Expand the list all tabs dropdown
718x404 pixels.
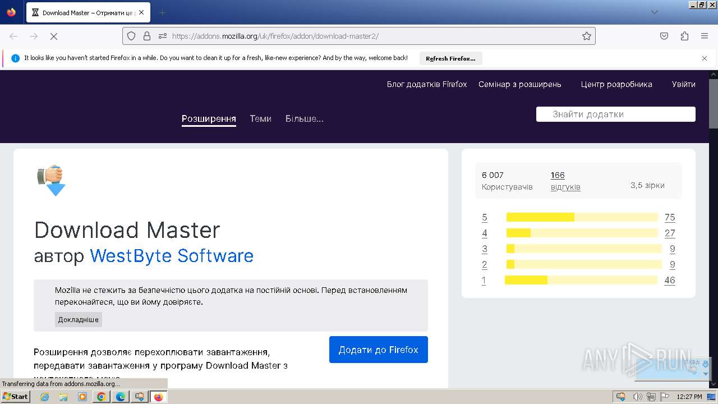coord(654,12)
